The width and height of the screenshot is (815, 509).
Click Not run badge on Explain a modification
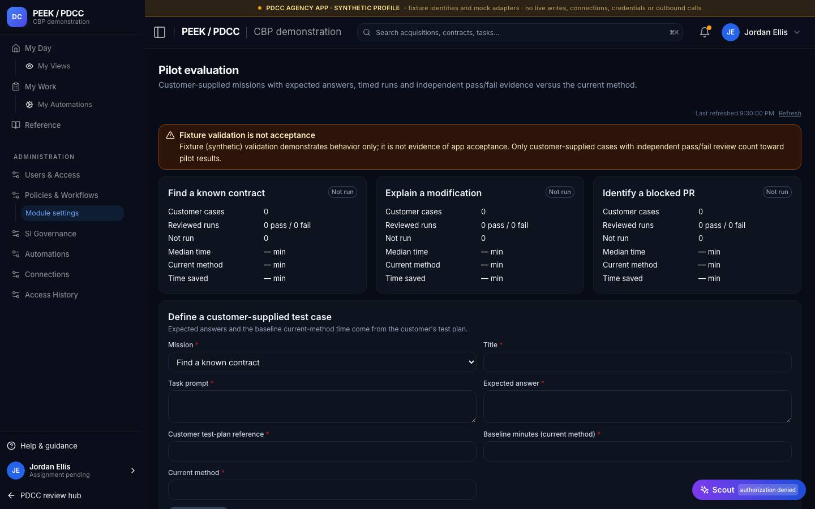[x=560, y=192]
